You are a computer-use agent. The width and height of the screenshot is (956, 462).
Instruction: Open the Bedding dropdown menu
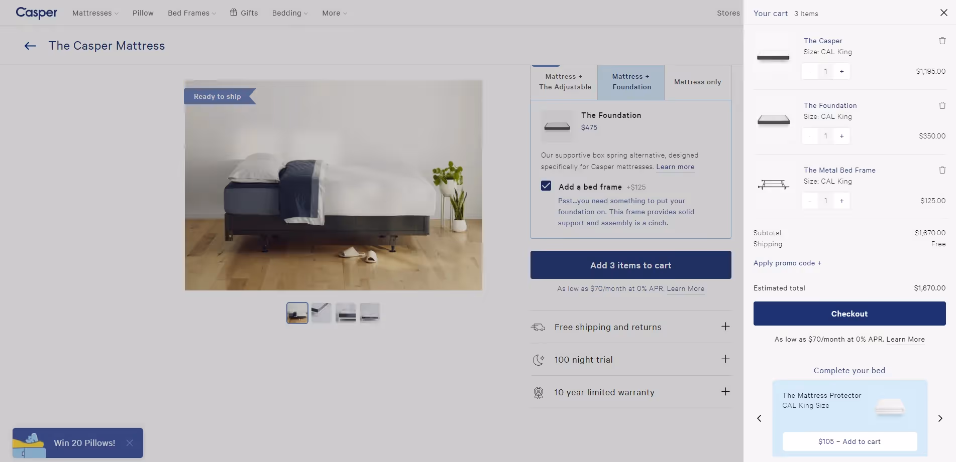(290, 13)
